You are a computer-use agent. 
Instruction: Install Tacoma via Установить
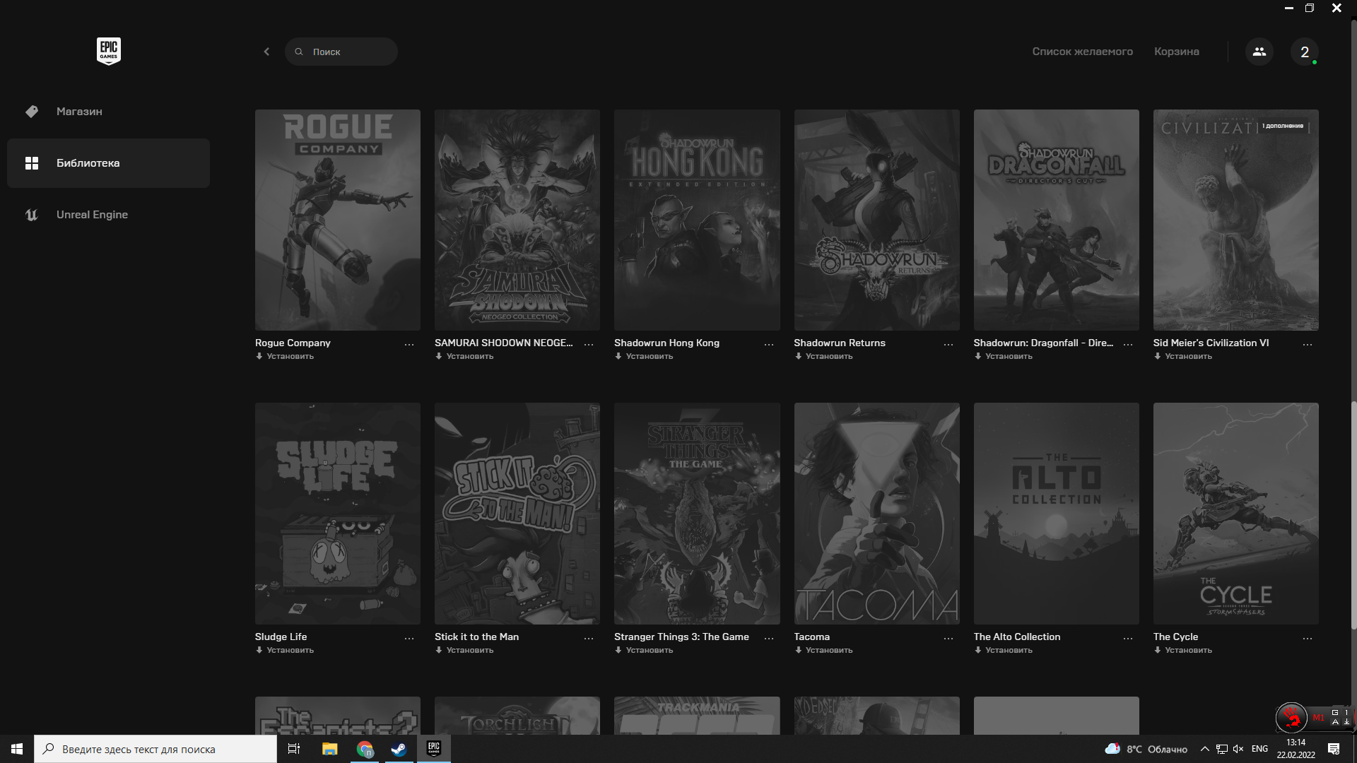[823, 650]
